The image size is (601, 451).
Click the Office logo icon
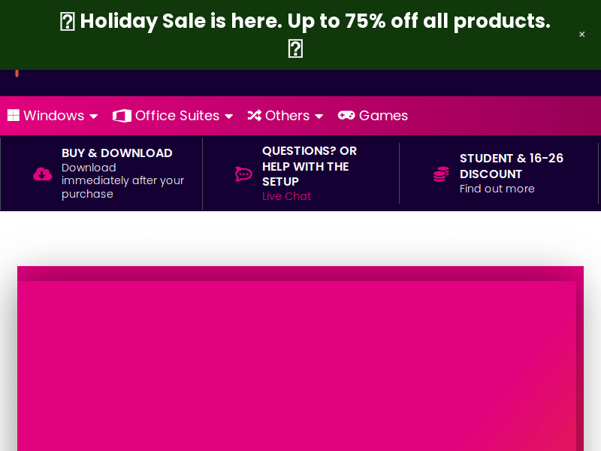[122, 116]
